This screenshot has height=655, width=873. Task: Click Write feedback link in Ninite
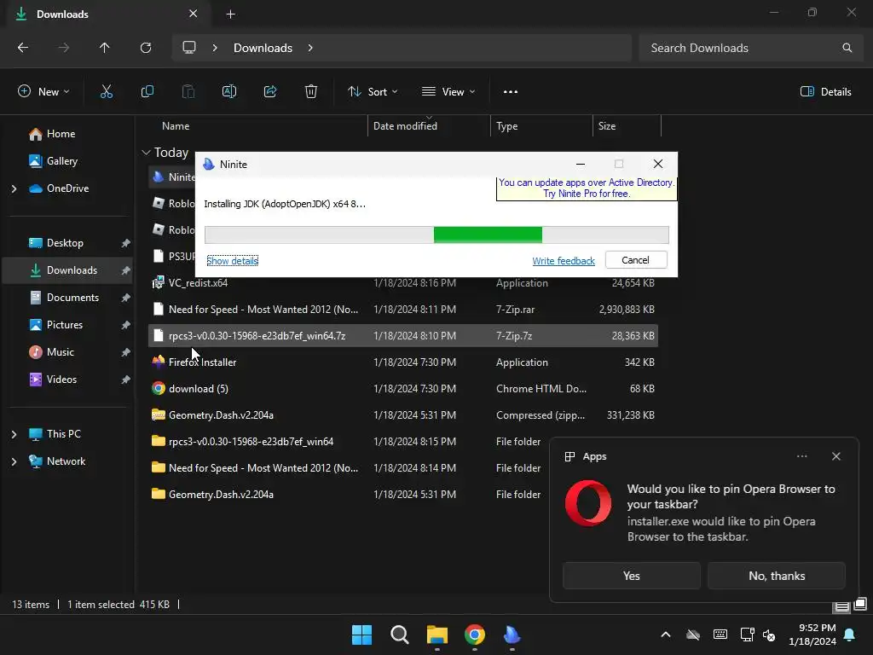click(564, 261)
